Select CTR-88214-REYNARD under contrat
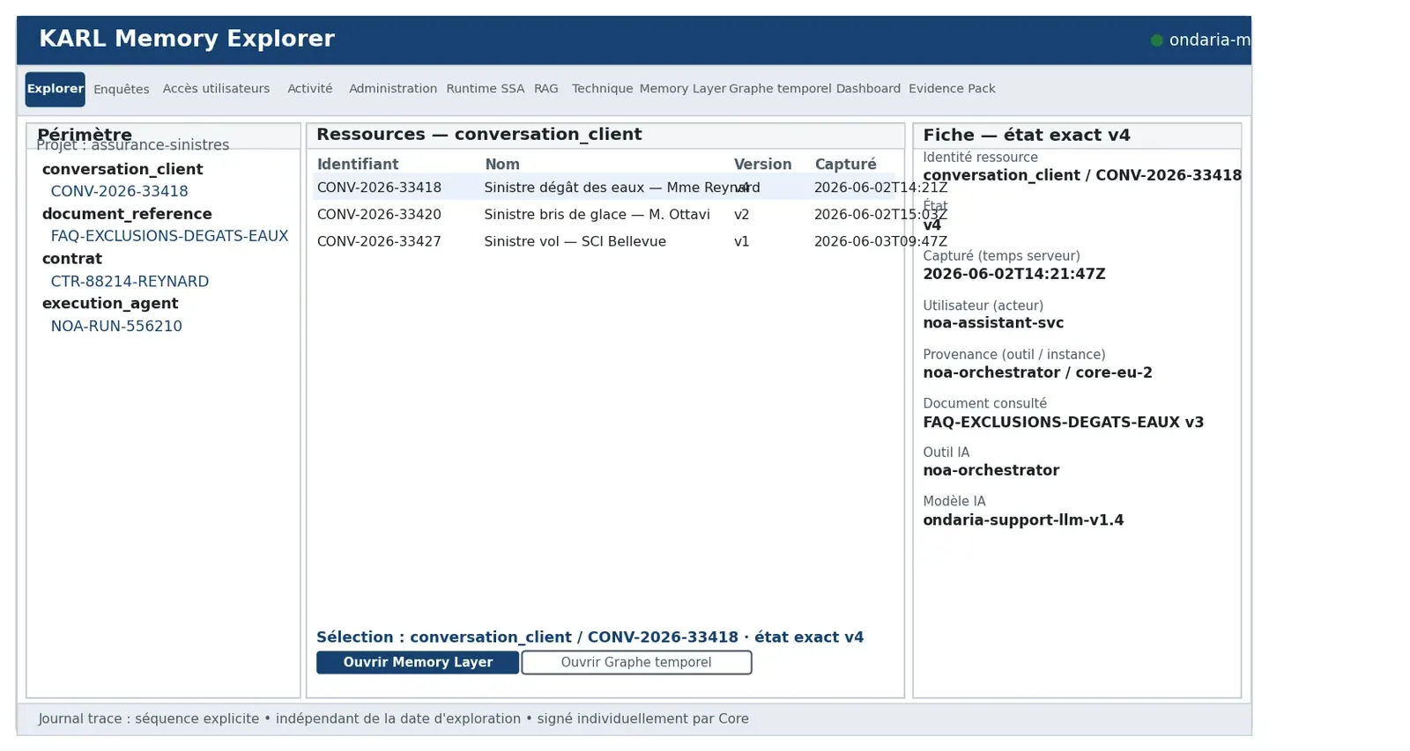This screenshot has height=751, width=1410. [x=130, y=281]
